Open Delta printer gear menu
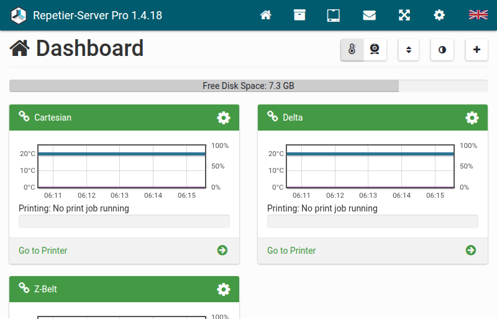Viewport: 497px width, 319px height. coord(472,118)
